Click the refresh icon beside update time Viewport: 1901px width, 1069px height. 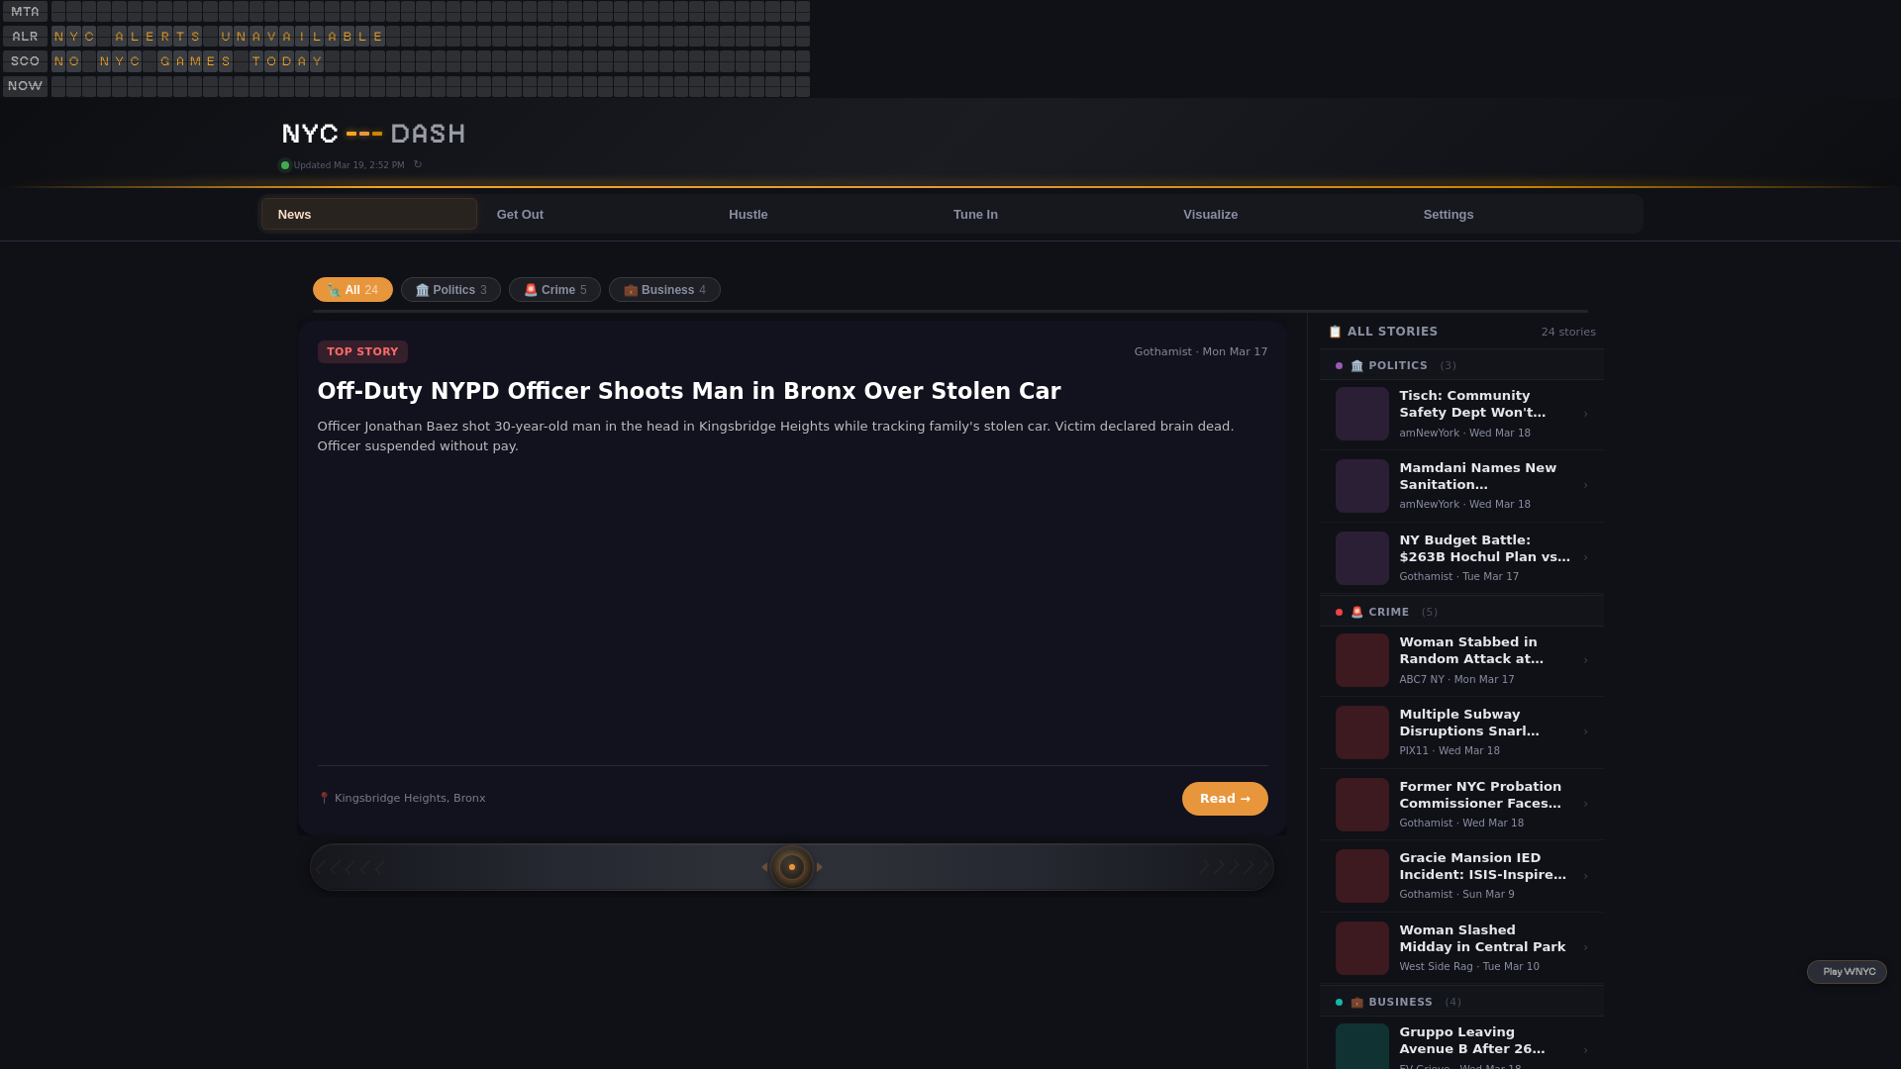[418, 165]
